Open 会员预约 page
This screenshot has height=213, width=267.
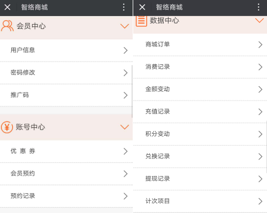point(66,173)
